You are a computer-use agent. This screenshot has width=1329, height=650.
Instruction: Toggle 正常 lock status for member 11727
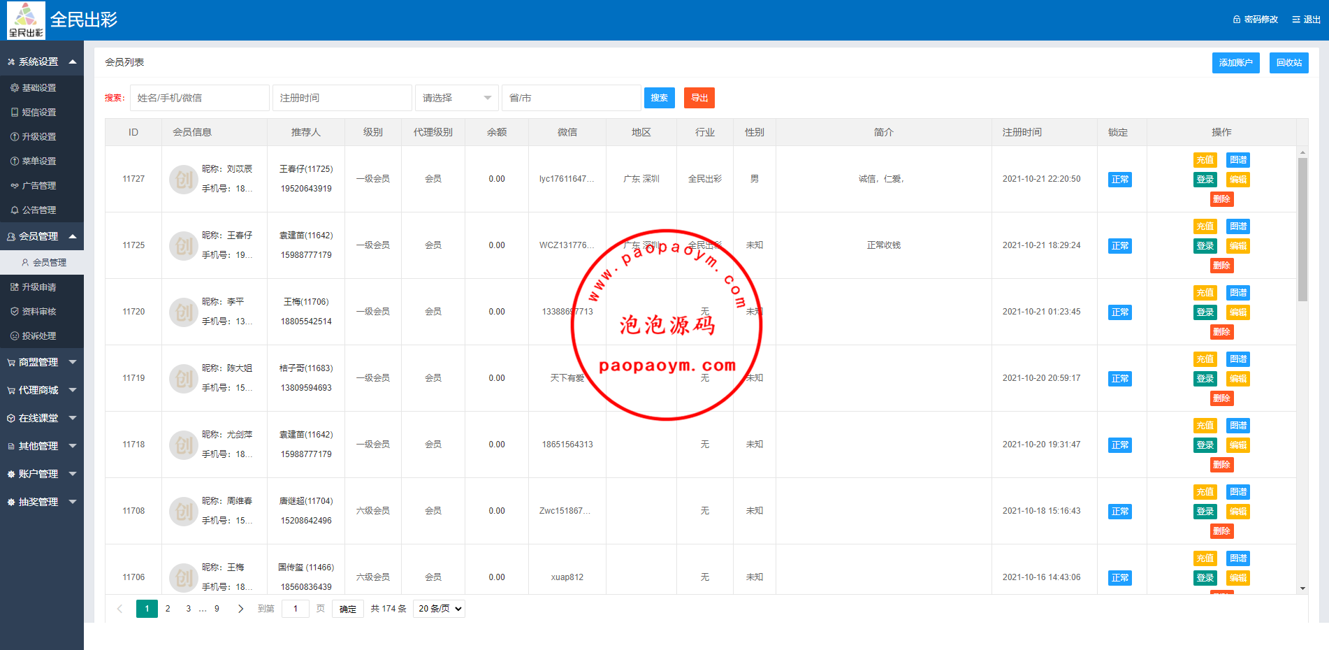(x=1119, y=180)
